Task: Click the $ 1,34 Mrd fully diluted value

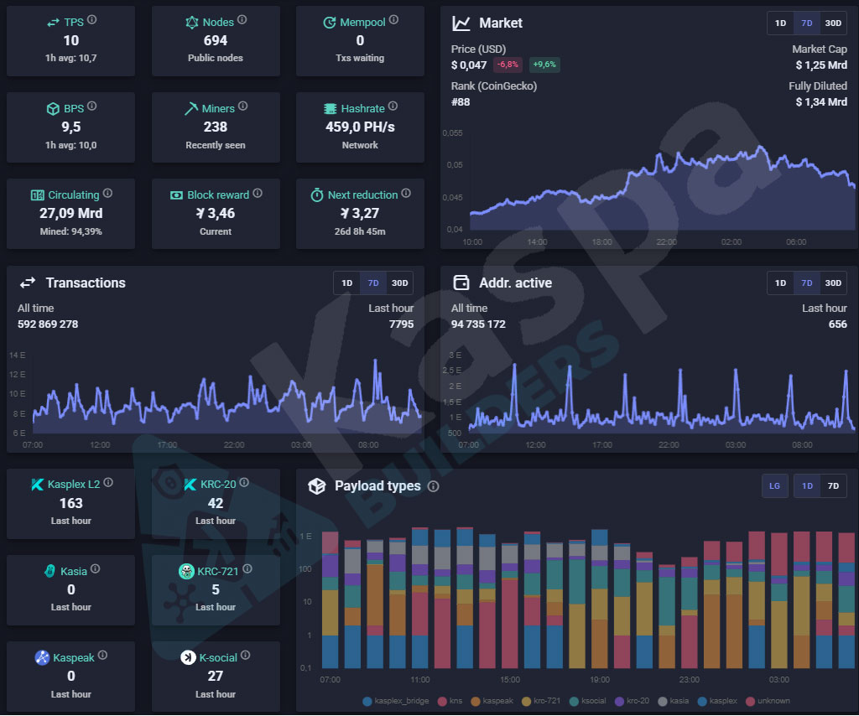Action: click(x=821, y=102)
